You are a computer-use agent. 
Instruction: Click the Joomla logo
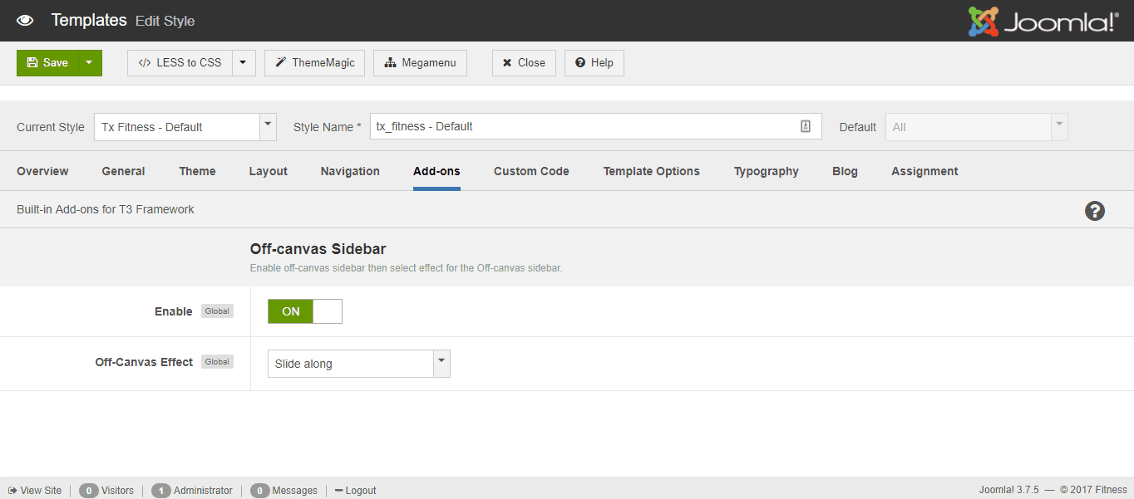point(1043,22)
